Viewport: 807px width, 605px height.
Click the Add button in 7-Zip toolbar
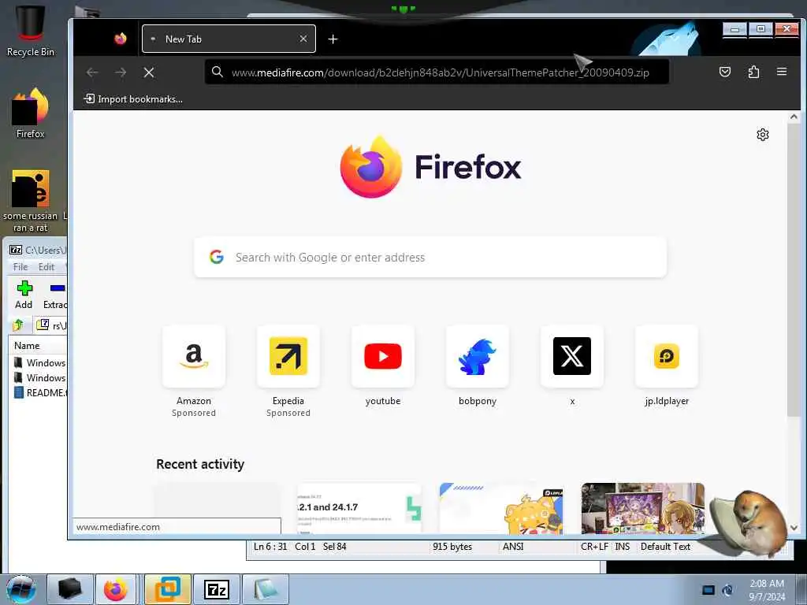click(24, 295)
